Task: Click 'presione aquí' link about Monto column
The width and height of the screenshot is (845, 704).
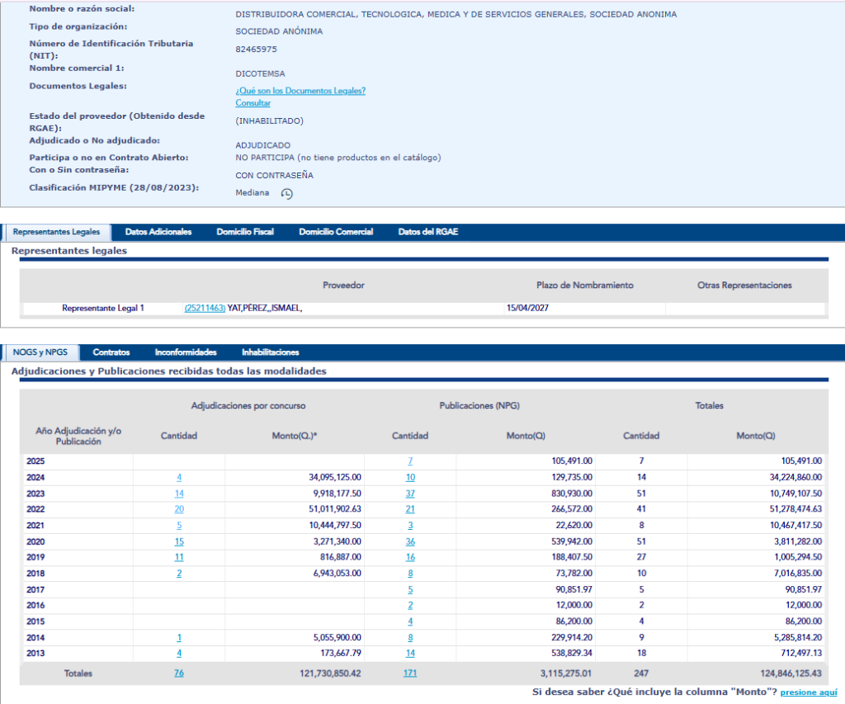Action: coord(808,692)
